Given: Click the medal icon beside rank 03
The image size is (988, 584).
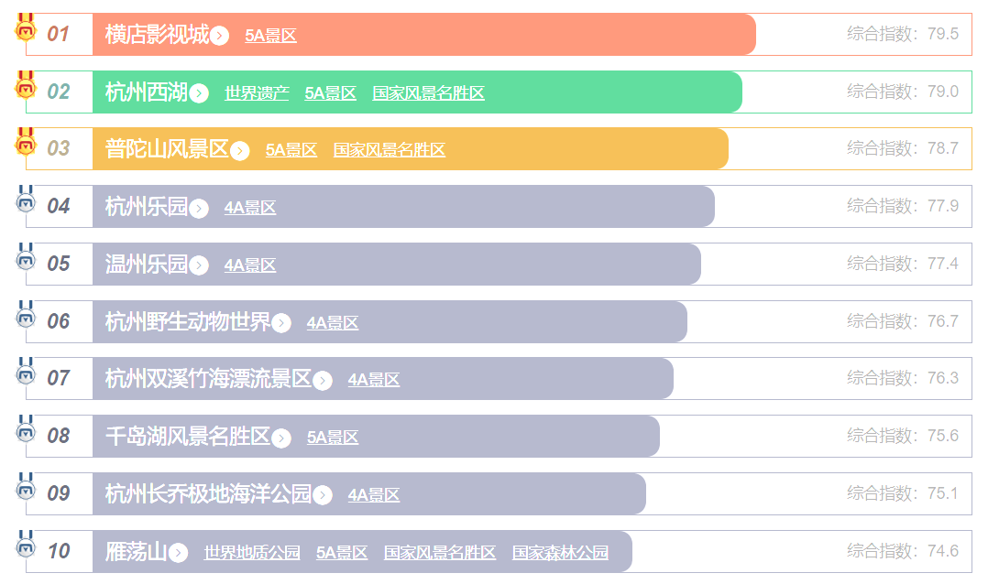Looking at the screenshot, I should 26,143.
